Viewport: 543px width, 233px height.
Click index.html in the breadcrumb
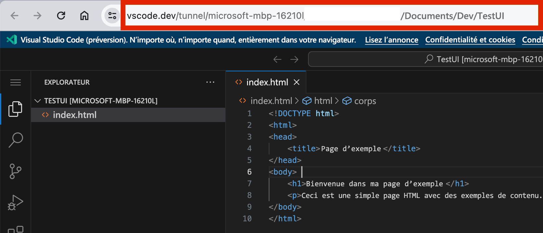[271, 101]
